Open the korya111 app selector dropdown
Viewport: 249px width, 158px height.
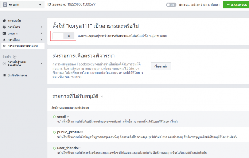[22, 4]
